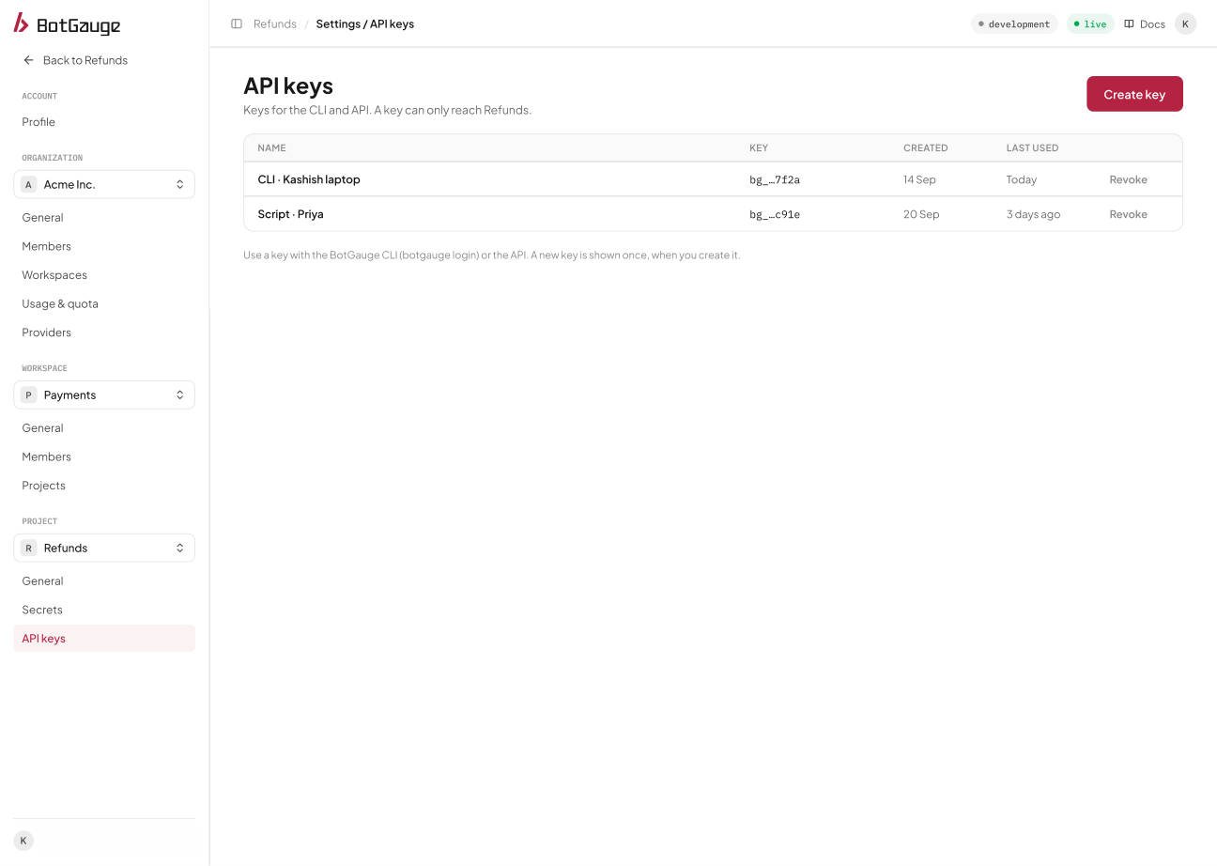Click the Create key button
Screen dimensions: 1217x866
pos(1134,94)
